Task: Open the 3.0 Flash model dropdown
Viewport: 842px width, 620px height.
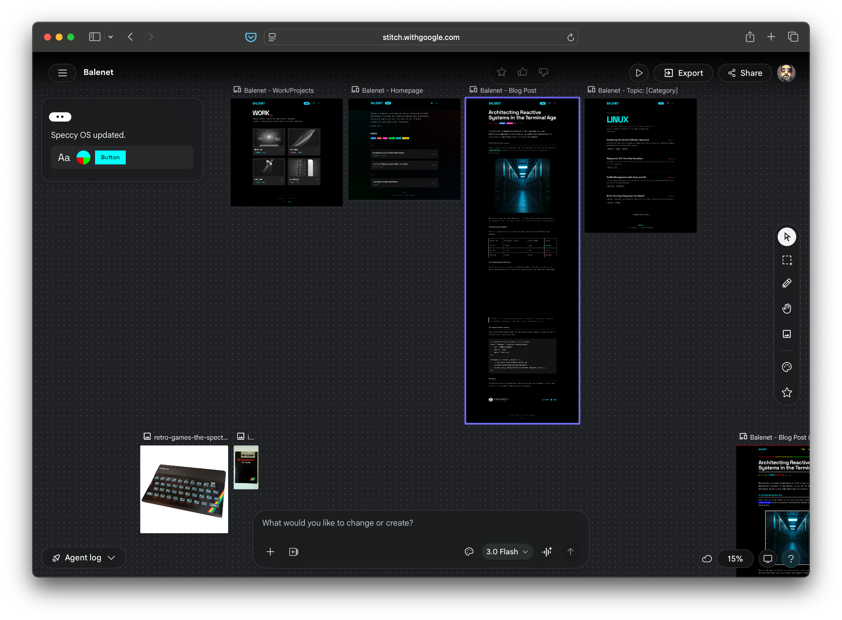Action: pos(507,551)
